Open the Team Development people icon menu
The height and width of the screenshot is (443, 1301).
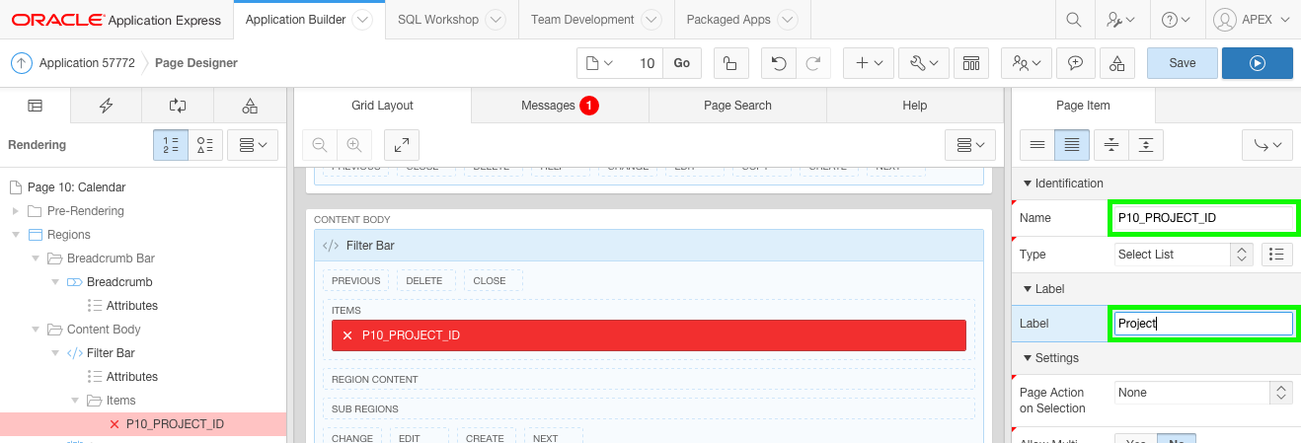(1027, 63)
